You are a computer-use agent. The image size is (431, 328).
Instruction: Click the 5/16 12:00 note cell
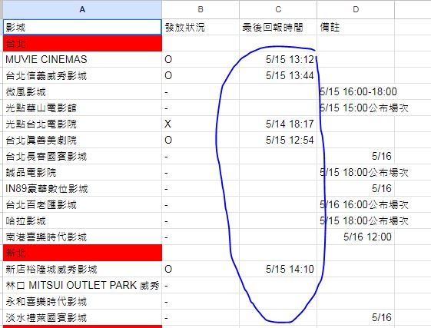coord(356,237)
